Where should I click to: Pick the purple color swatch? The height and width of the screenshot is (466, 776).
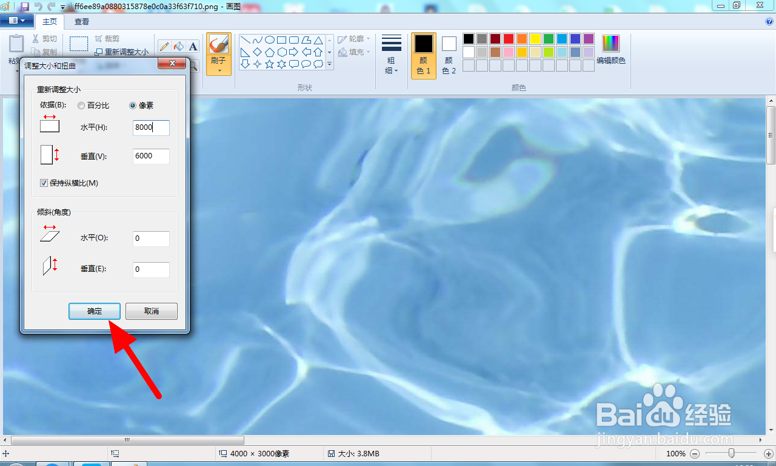point(588,39)
